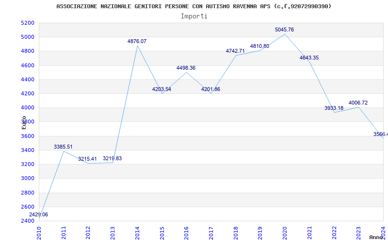Click x-axis year label 2013
The width and height of the screenshot is (388, 242).
click(x=113, y=233)
